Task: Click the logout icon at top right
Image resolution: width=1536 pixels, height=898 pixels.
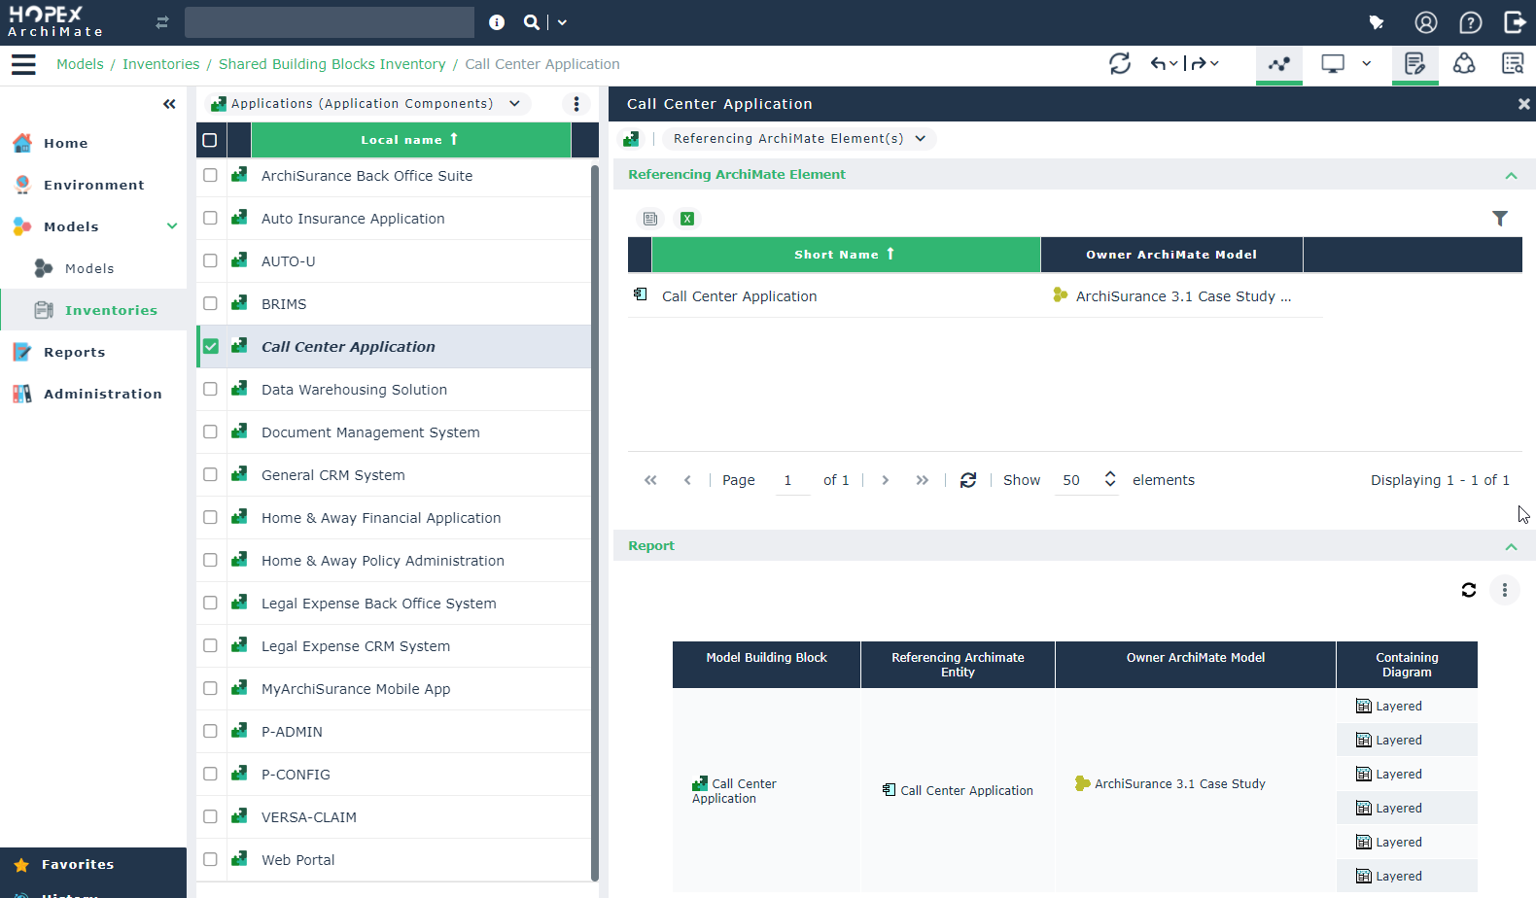Action: point(1515,22)
